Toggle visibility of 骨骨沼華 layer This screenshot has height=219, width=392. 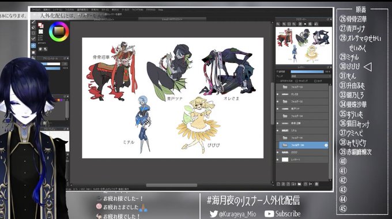click(x=277, y=123)
